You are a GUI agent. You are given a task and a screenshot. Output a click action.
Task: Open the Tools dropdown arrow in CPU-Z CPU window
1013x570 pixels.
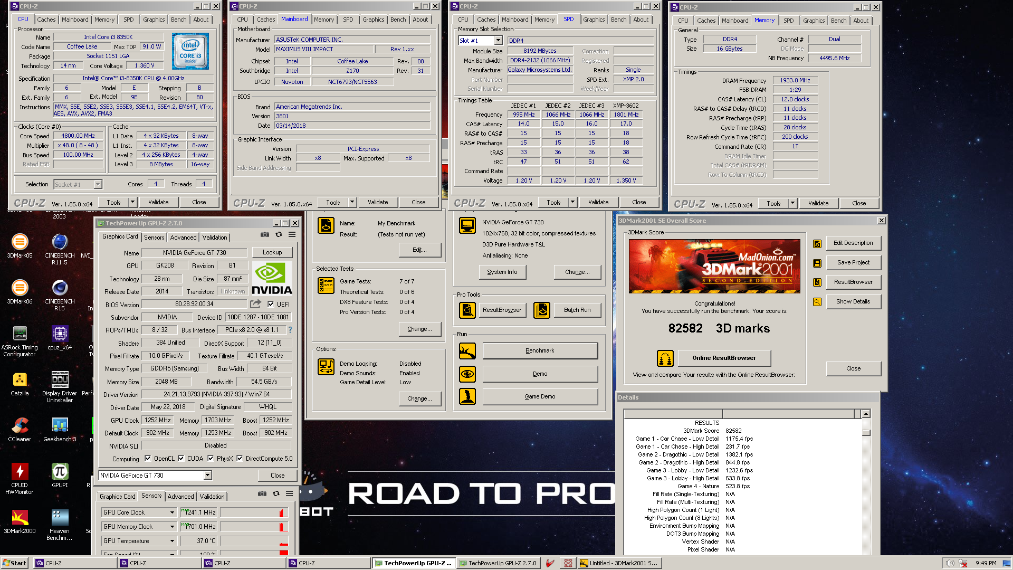tap(132, 202)
